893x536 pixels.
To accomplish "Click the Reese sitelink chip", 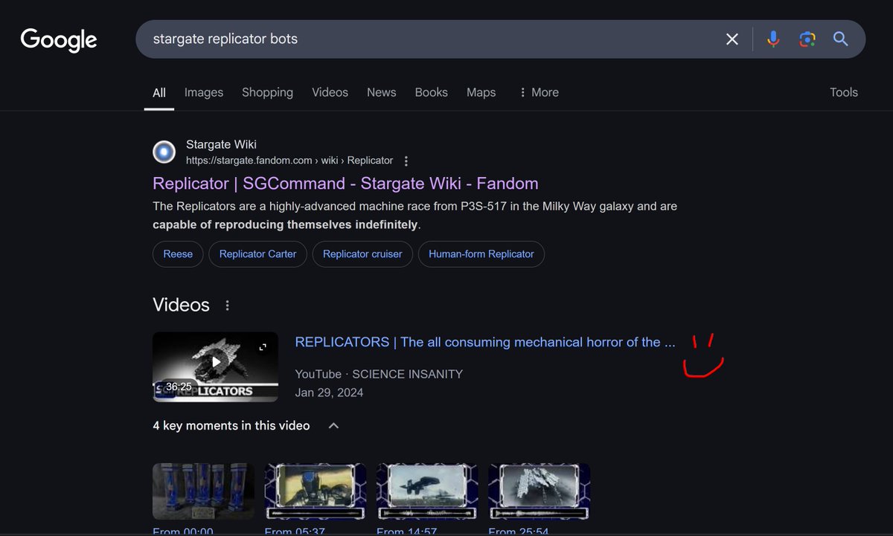I will 178,254.
